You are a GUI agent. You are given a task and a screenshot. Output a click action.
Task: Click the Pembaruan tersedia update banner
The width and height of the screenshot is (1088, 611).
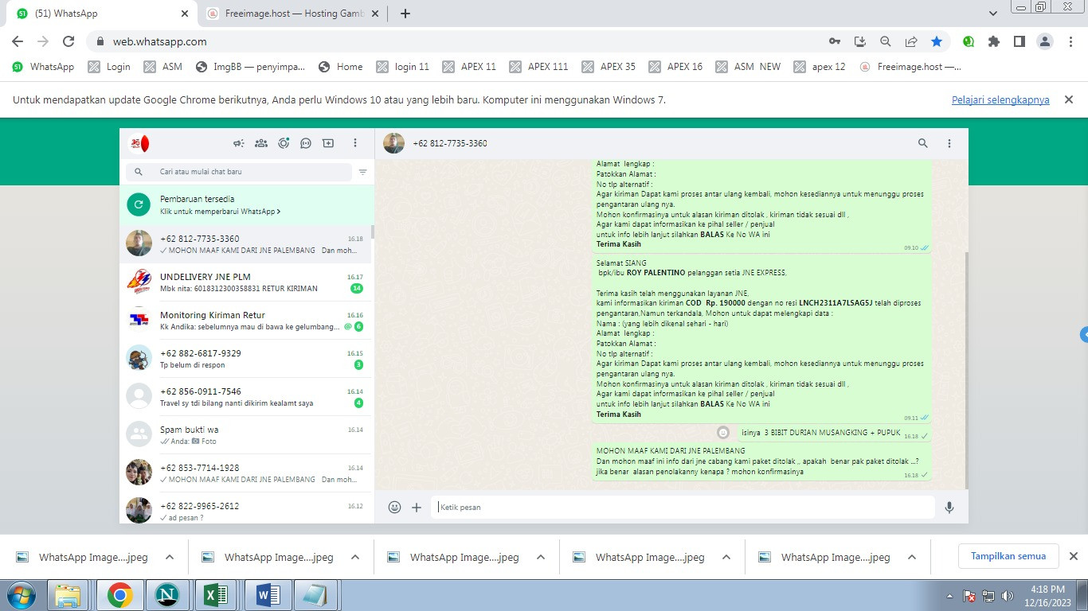point(246,205)
